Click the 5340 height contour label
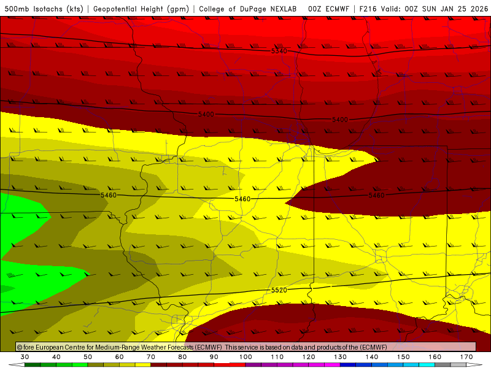Viewport: 491px width, 368px height. (x=279, y=51)
